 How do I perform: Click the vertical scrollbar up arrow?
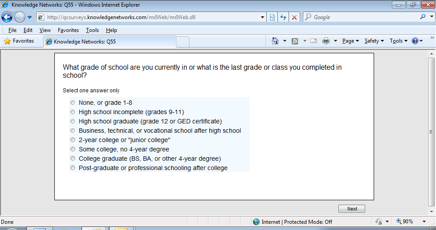click(432, 54)
